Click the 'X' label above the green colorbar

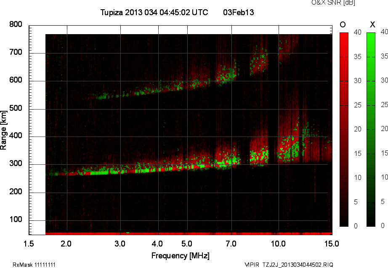point(372,24)
